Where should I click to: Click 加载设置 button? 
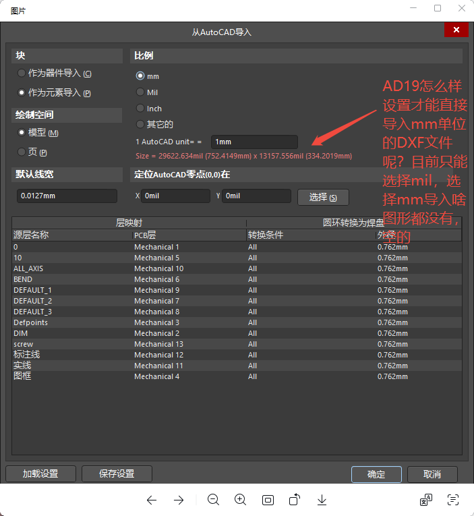click(40, 474)
